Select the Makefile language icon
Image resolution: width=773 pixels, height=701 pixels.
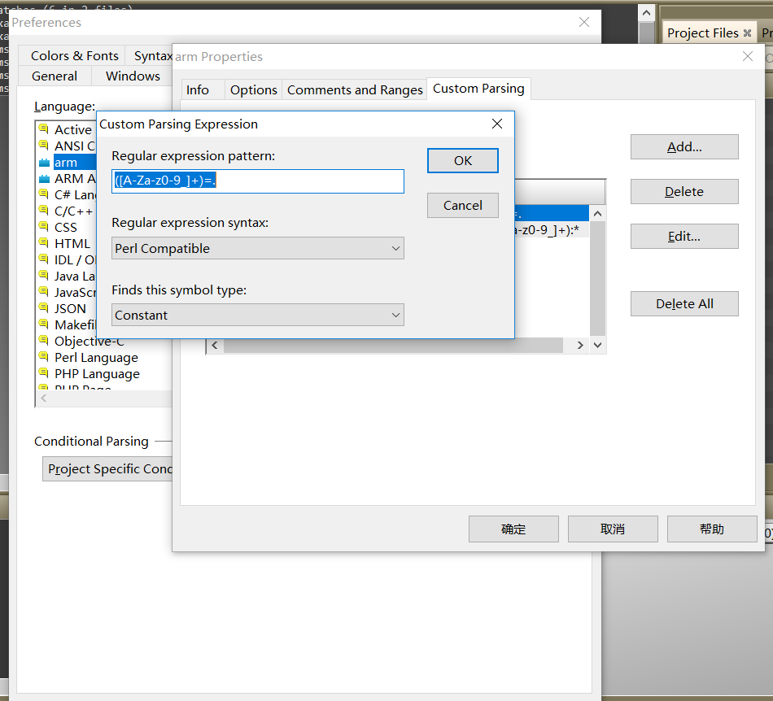click(43, 324)
